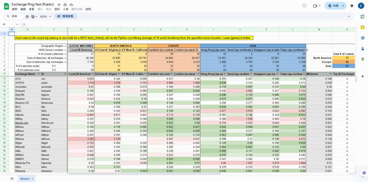Click the 僅限查看 view-only button

(x=66, y=16)
